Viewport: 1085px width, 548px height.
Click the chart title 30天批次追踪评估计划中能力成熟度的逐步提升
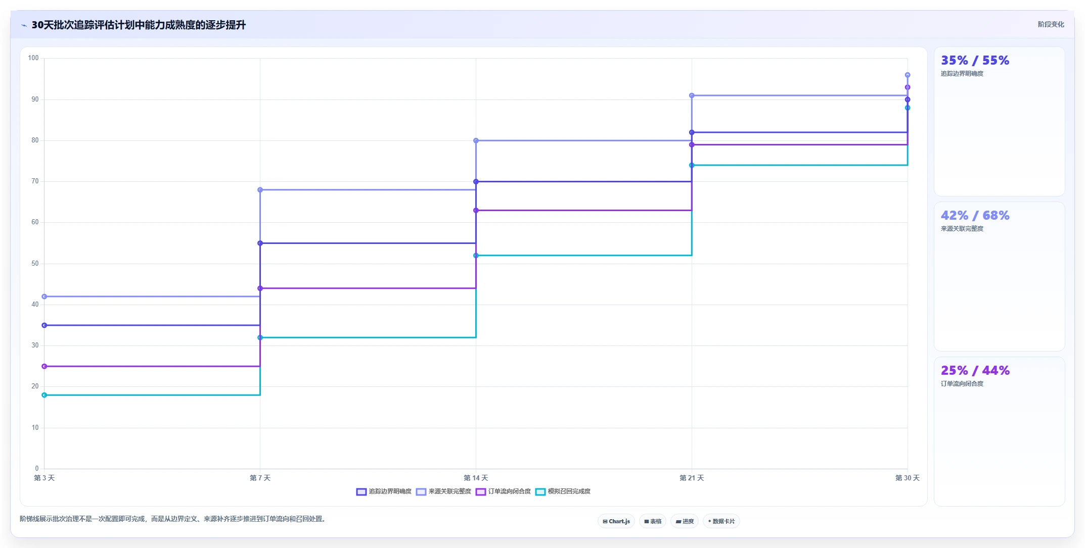tap(139, 25)
